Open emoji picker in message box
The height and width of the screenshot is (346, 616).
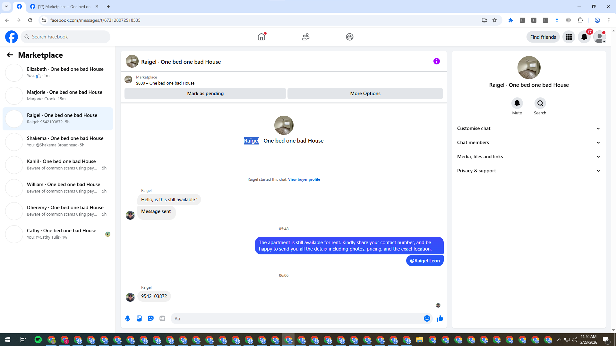point(427,318)
